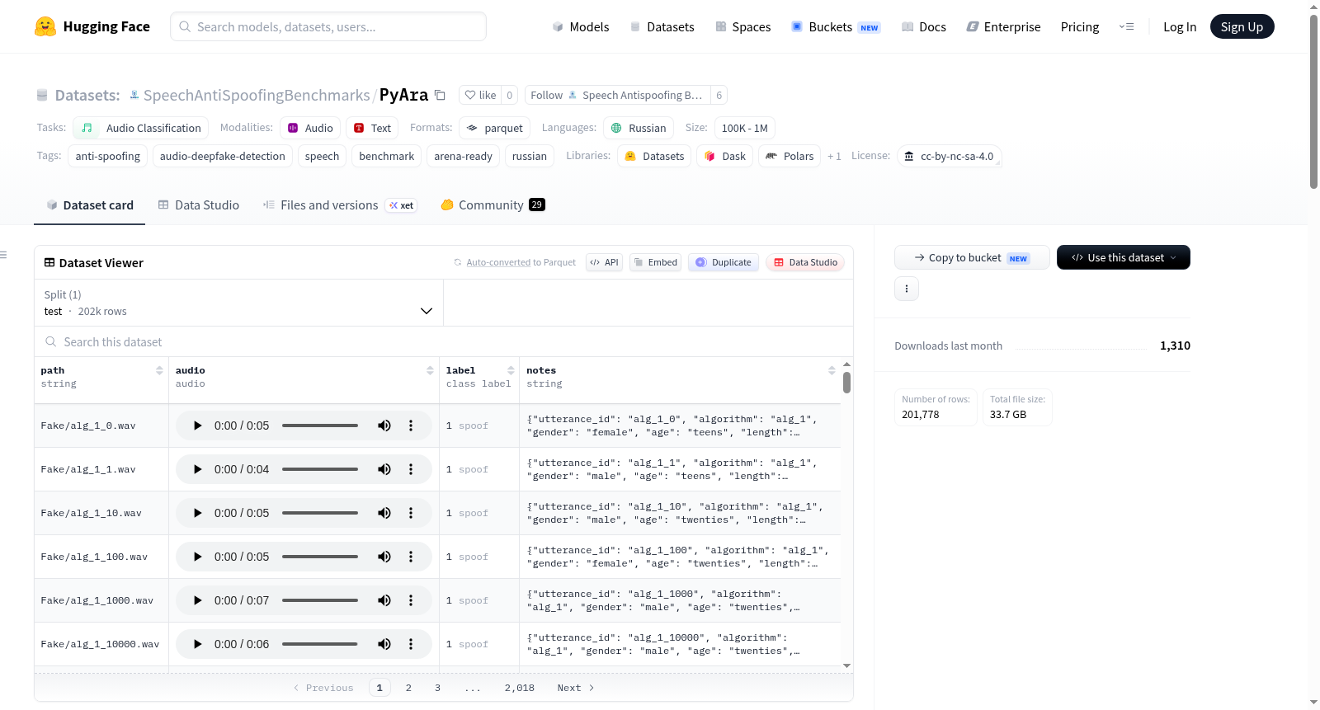Click the Auto-converted link
The image size is (1320, 710).
coord(498,262)
